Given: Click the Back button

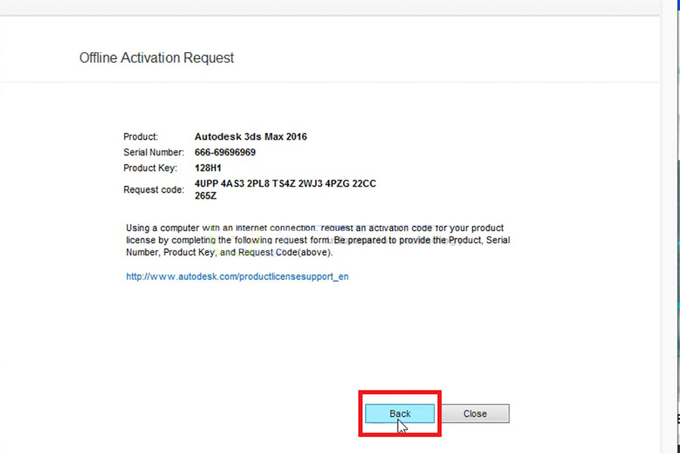Looking at the screenshot, I should pos(400,414).
